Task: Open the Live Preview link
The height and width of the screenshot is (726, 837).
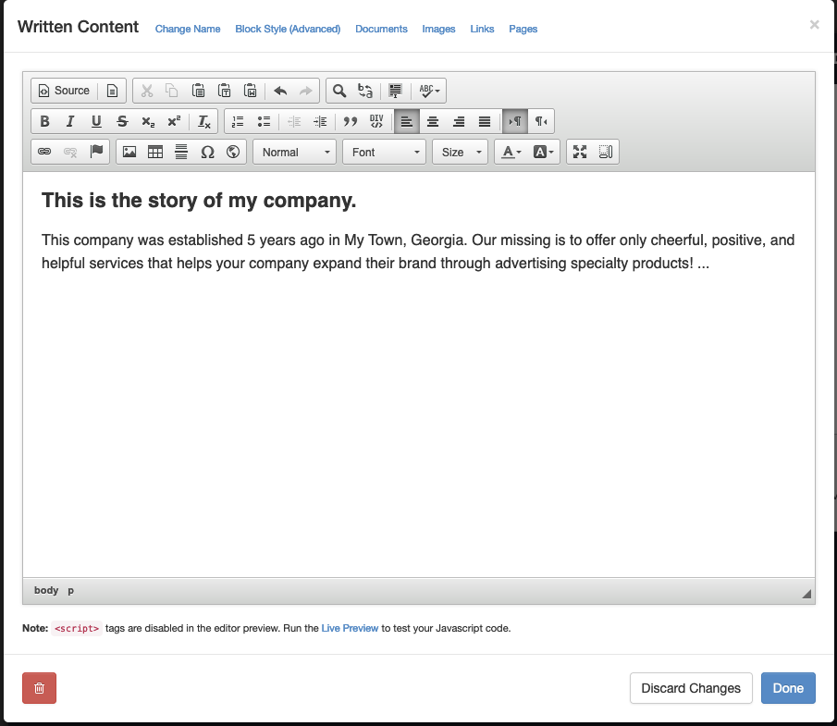Action: (x=350, y=628)
